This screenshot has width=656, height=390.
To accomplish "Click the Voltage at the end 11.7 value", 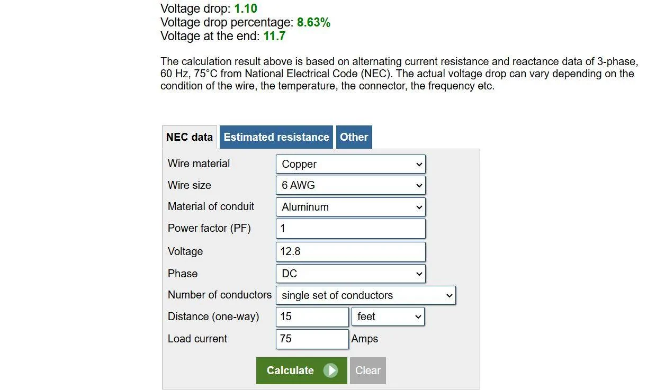I will 274,36.
